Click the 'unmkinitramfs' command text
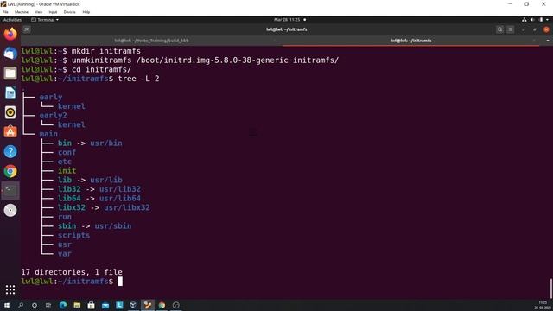The image size is (553, 311). 102,60
